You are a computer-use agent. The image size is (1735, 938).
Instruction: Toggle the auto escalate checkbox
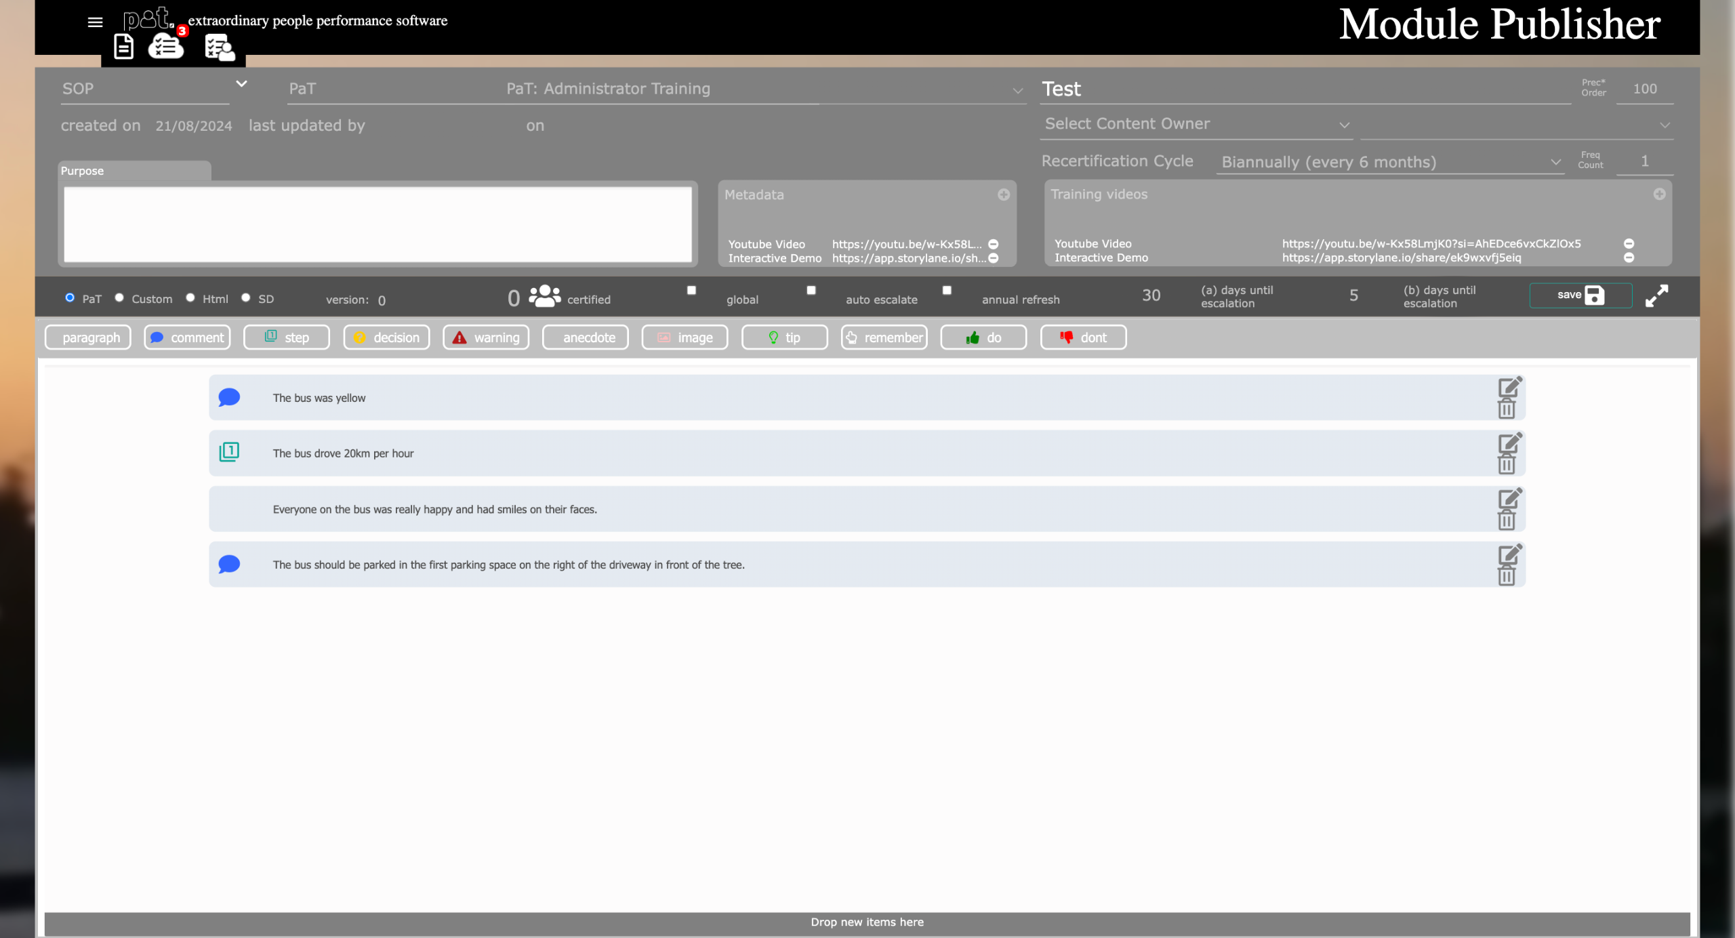pyautogui.click(x=811, y=290)
